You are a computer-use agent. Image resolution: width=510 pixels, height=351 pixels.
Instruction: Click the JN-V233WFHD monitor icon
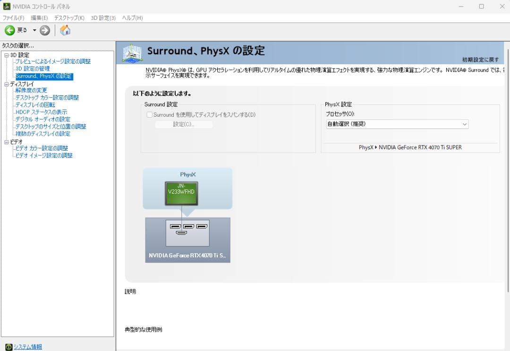click(181, 192)
